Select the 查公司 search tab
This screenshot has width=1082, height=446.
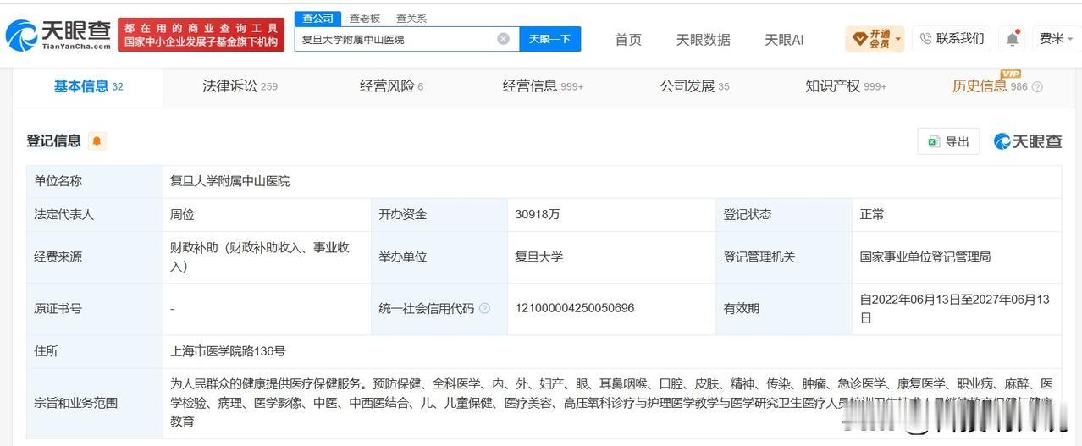point(317,19)
